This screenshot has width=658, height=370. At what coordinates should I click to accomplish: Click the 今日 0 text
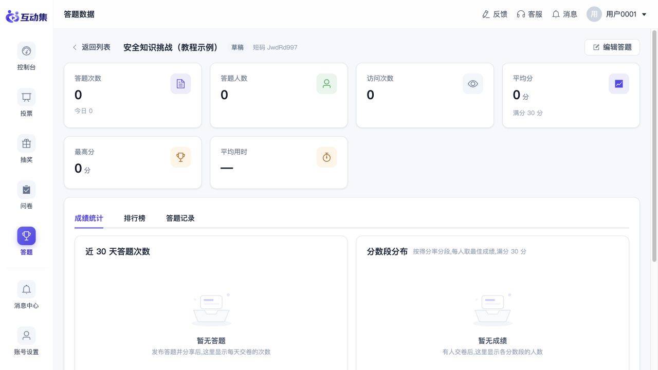[x=84, y=111]
